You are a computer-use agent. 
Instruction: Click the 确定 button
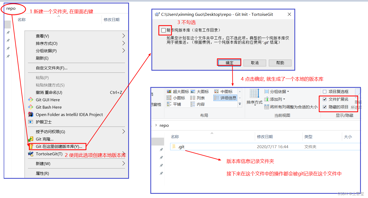tap(230, 63)
